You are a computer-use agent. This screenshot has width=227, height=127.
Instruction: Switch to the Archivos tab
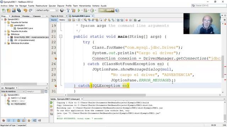[16, 16]
